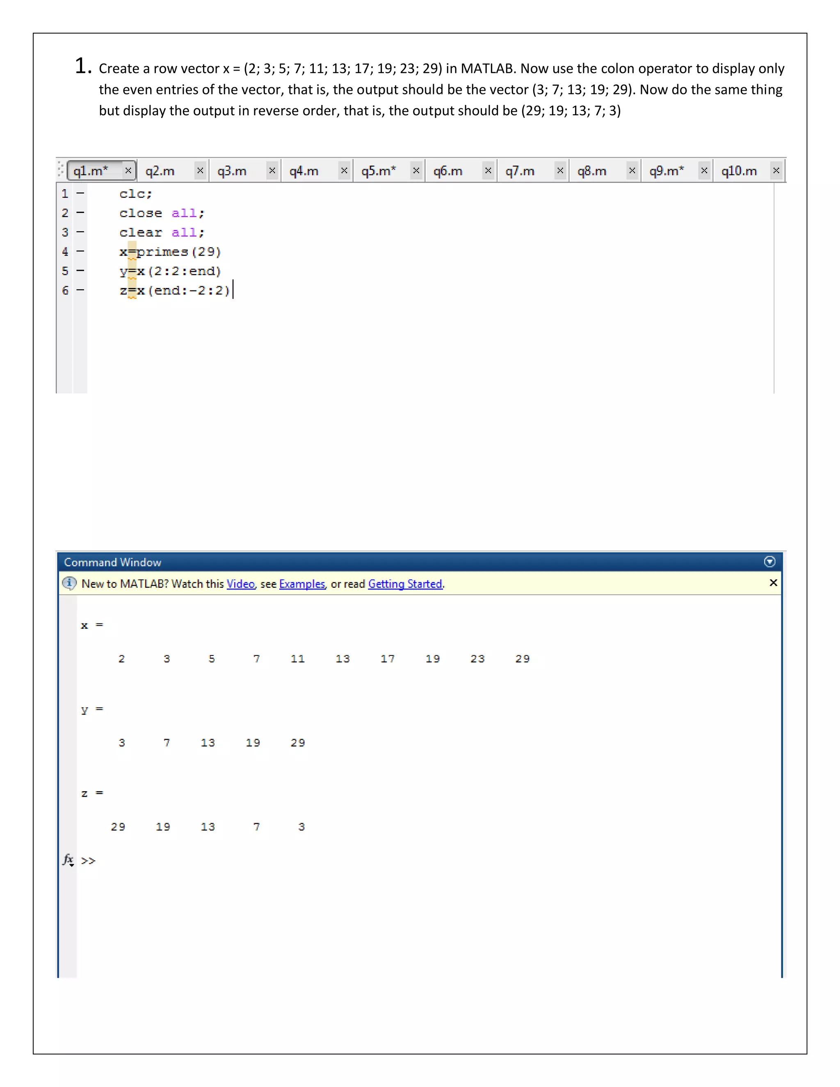Click the code line "x=primes(29)"
Screen dimensions: 840x1087
(170, 252)
